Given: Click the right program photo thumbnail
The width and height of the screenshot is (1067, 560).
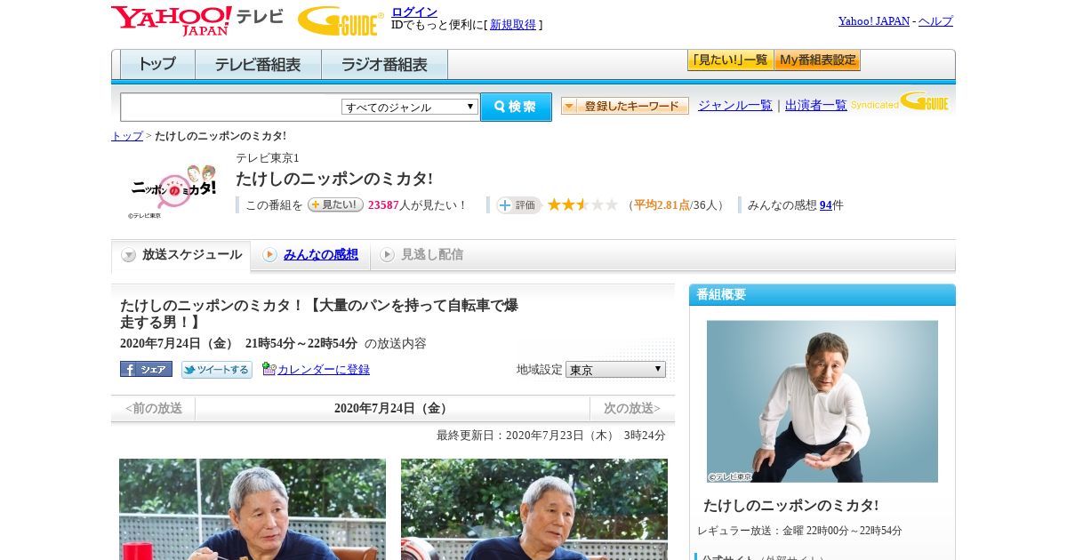Looking at the screenshot, I should click(534, 509).
